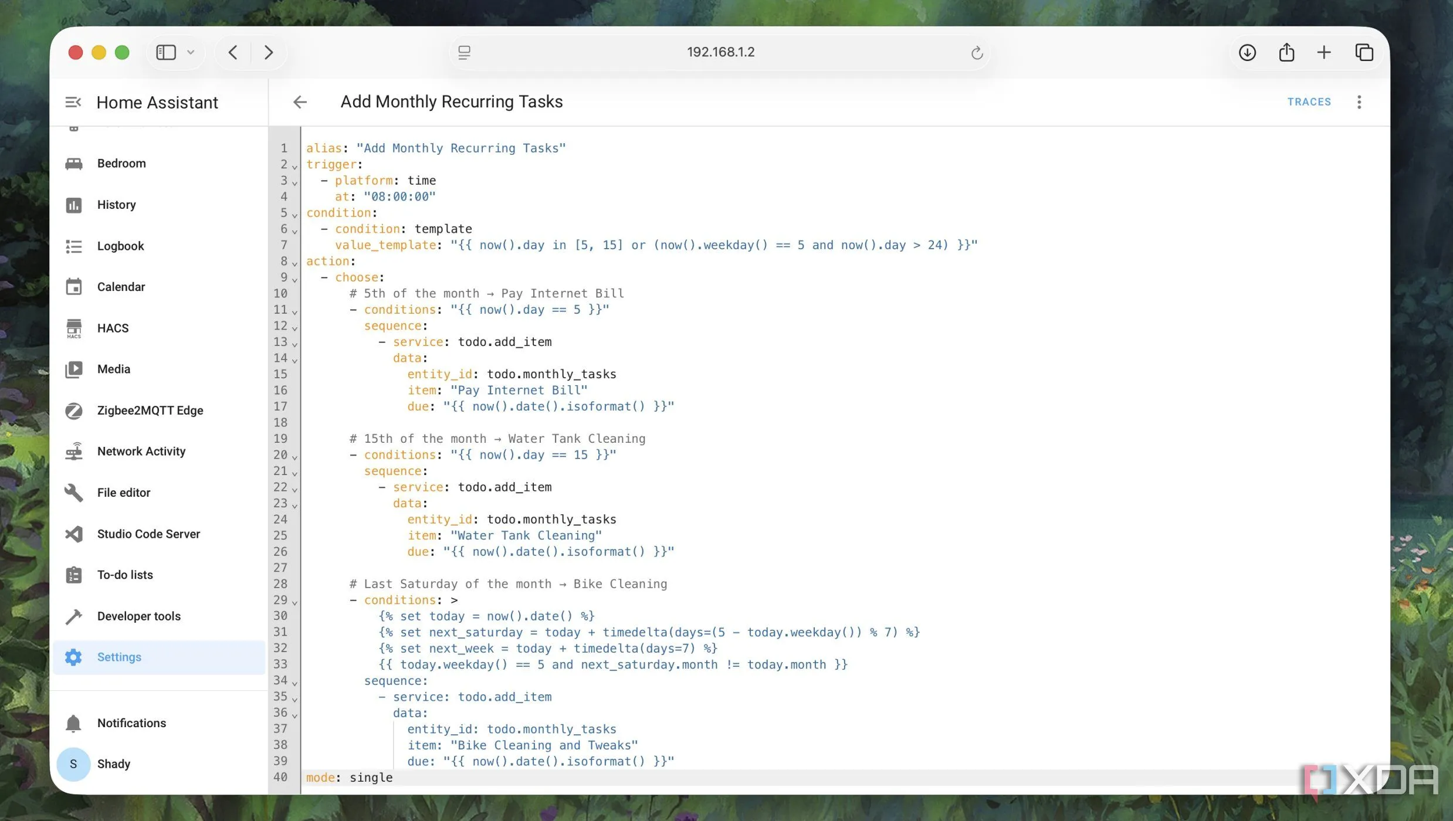Select Calendar in the sidebar
Image resolution: width=1453 pixels, height=821 pixels.
(121, 287)
